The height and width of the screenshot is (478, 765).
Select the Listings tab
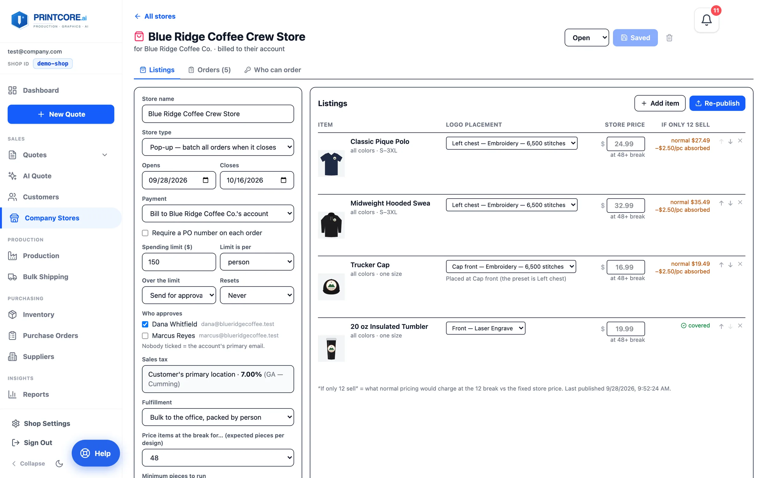coord(157,70)
